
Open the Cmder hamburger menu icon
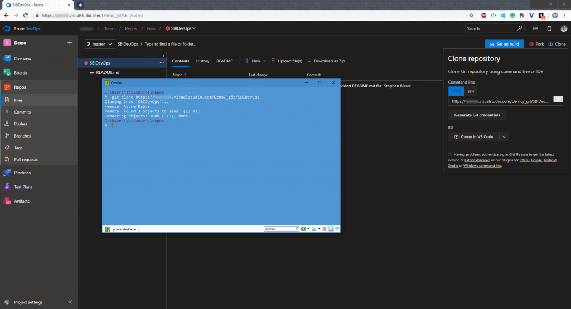(x=337, y=229)
